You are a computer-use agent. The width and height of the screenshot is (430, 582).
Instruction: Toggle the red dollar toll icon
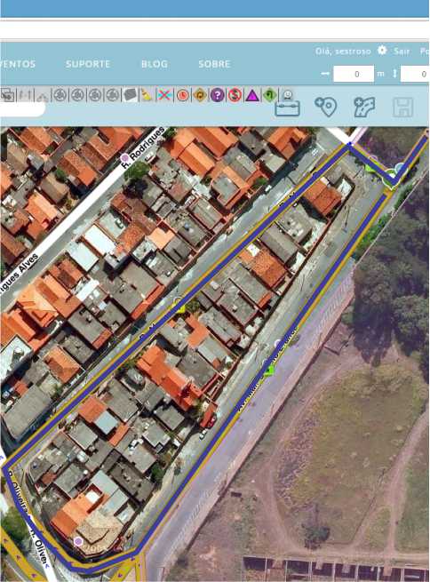coord(235,95)
